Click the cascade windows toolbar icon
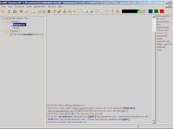The height and width of the screenshot is (129, 173). pos(107,11)
